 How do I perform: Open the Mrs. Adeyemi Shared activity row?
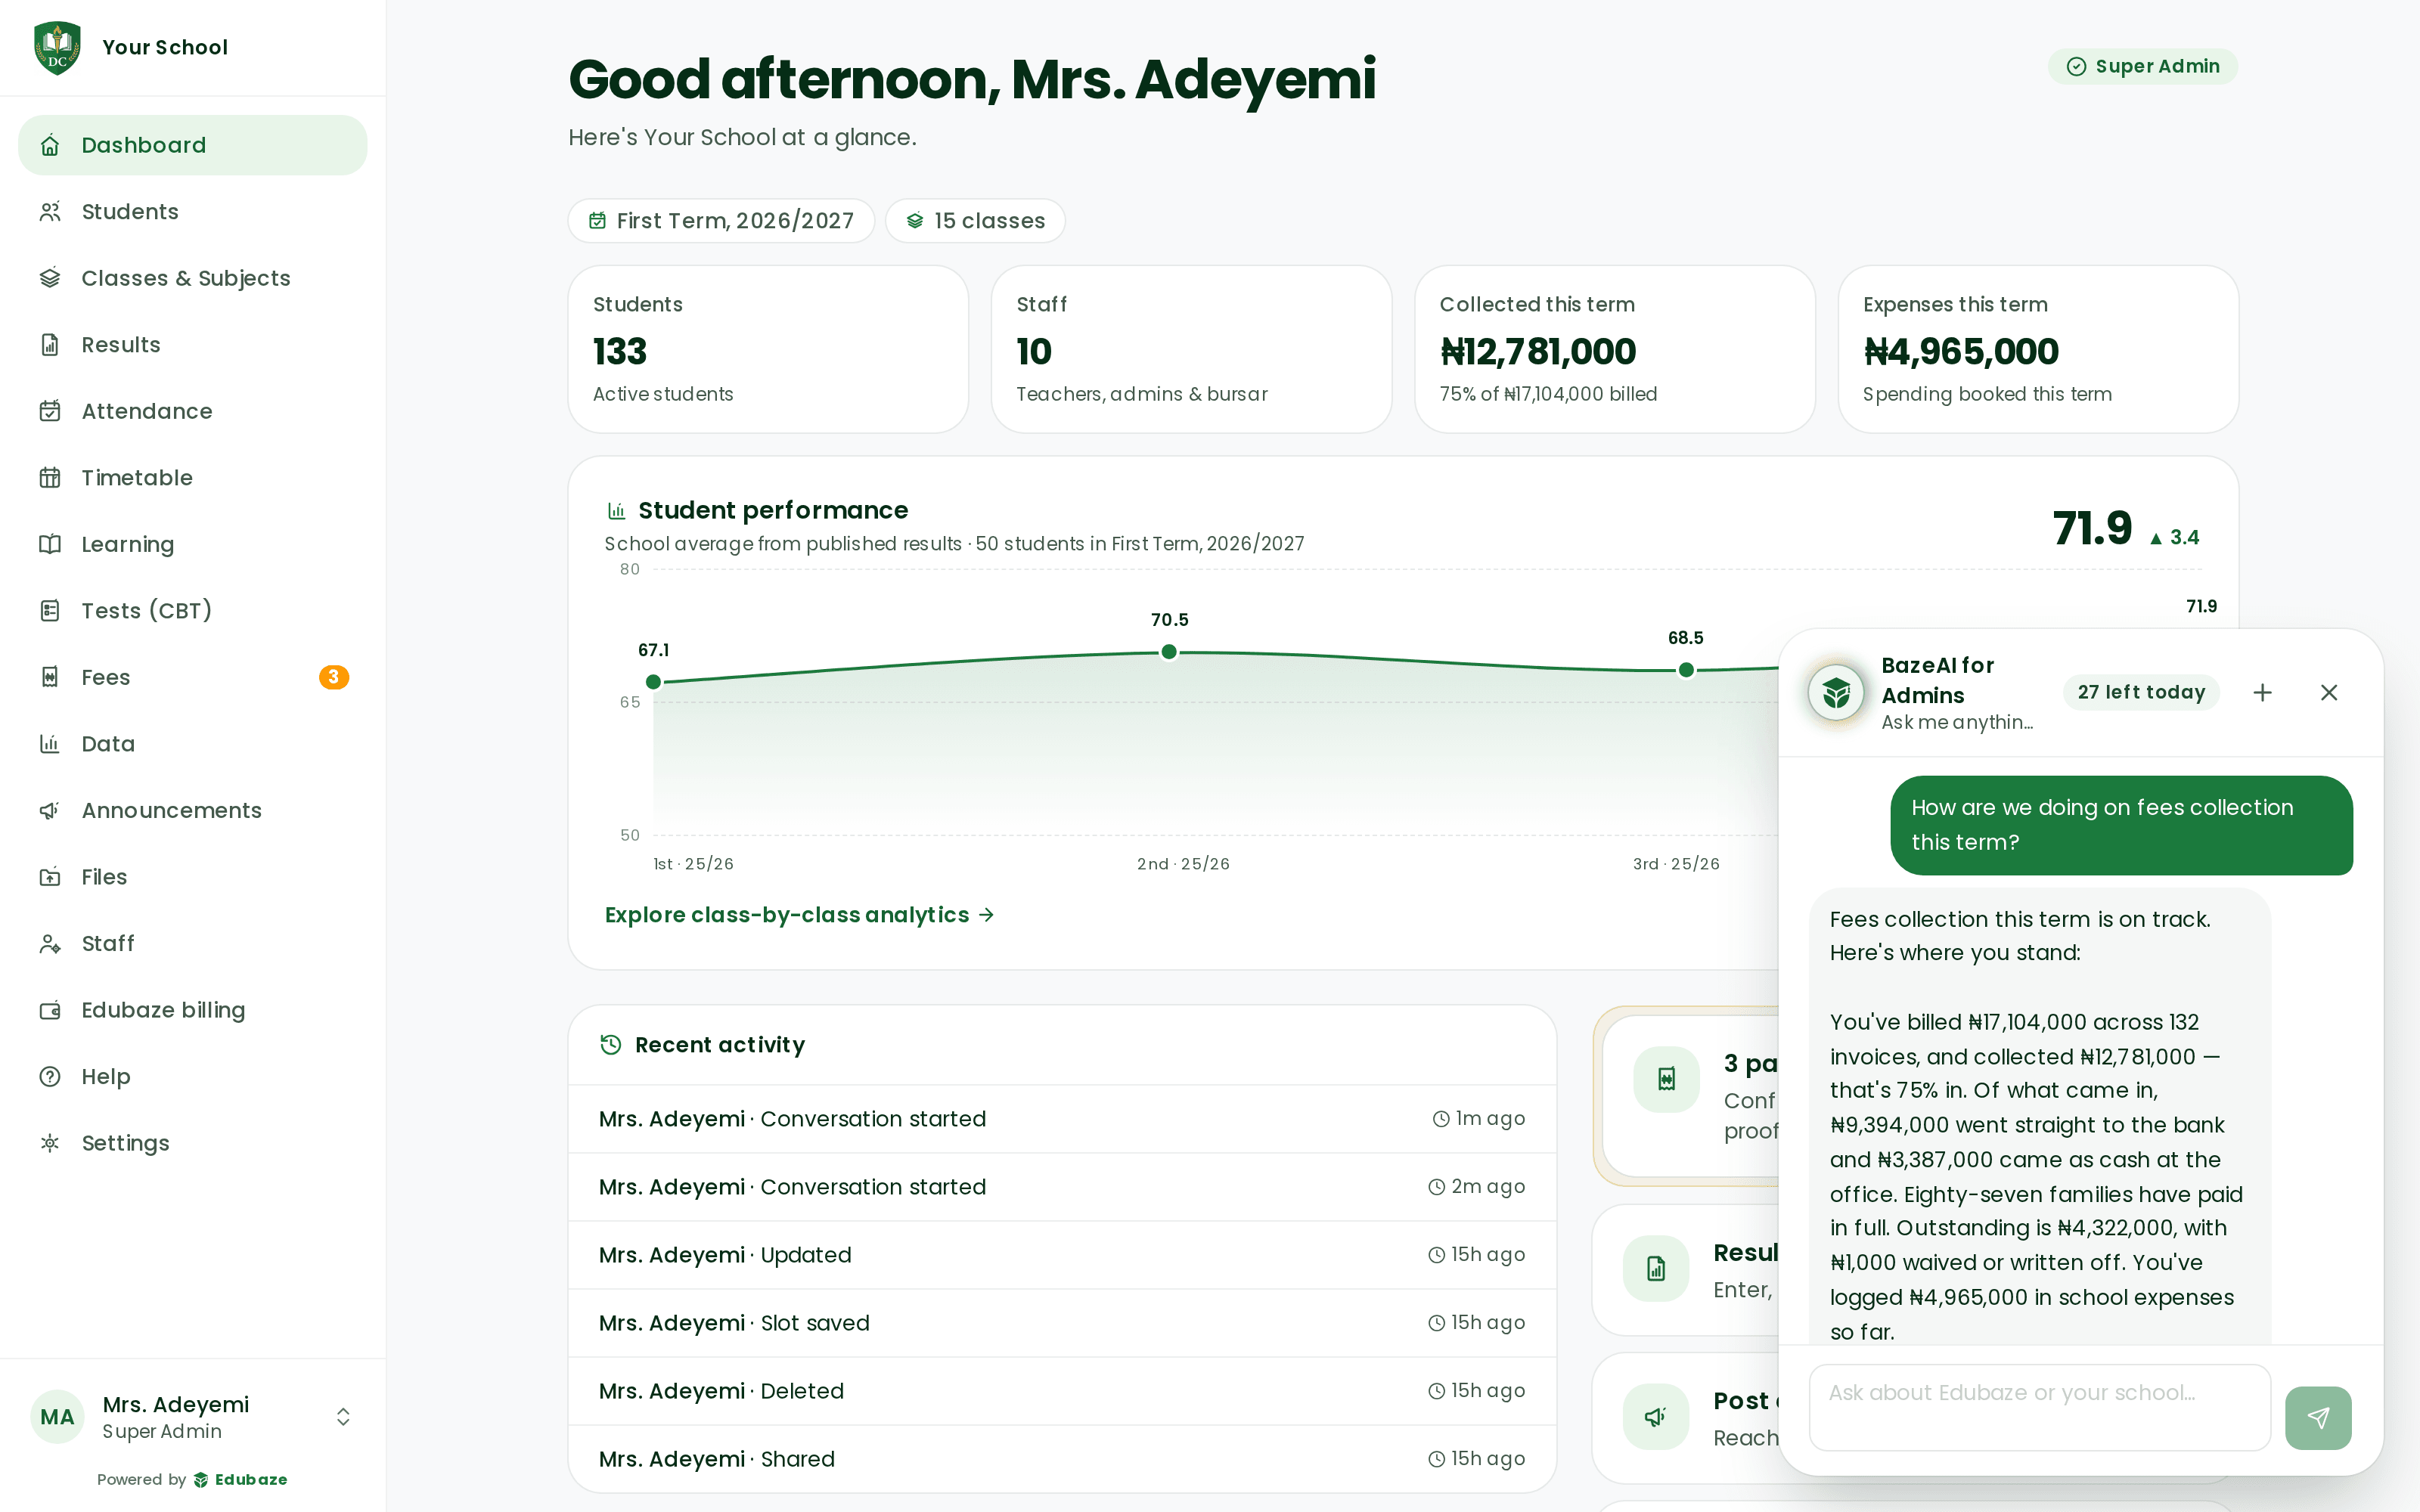pos(1062,1459)
